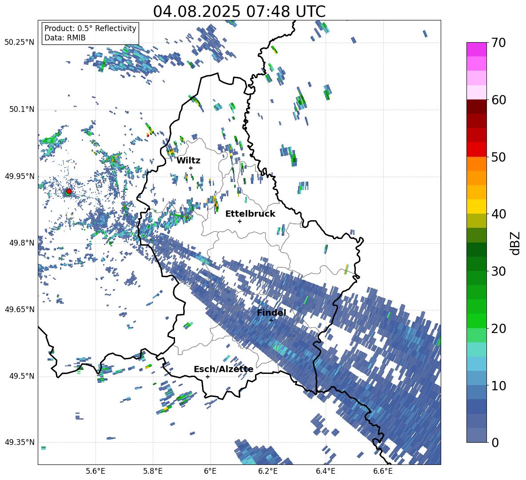Click the Ettelbruck city label
The image size is (526, 480).
tap(250, 214)
